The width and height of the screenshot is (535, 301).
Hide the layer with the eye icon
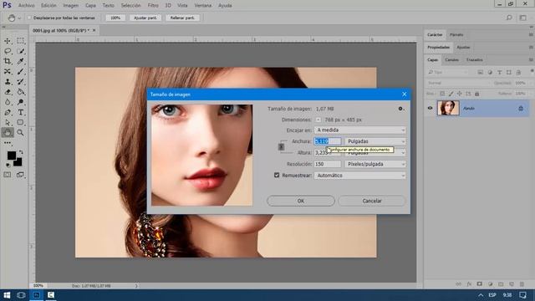(x=430, y=108)
